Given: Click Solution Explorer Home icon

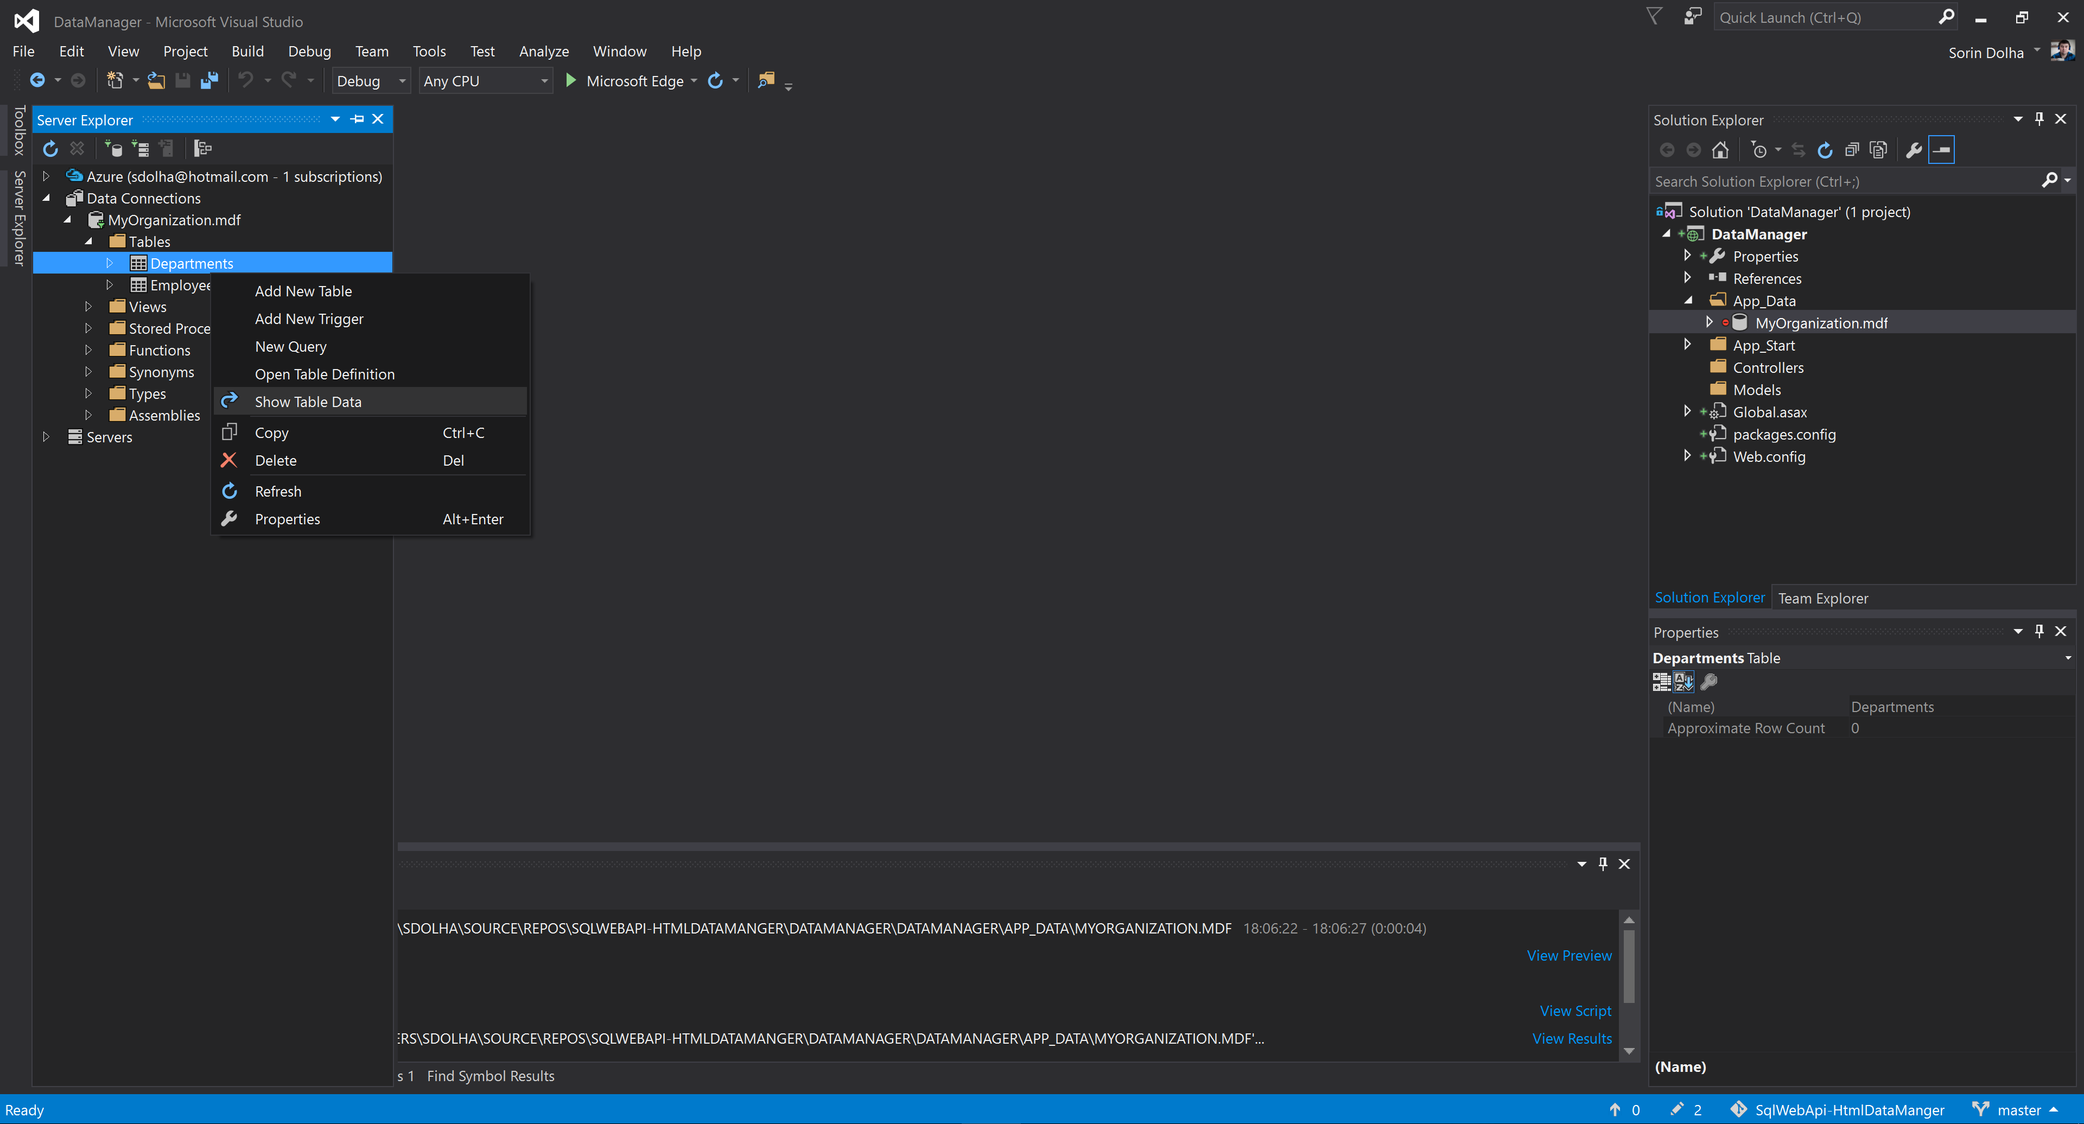Looking at the screenshot, I should tap(1720, 150).
